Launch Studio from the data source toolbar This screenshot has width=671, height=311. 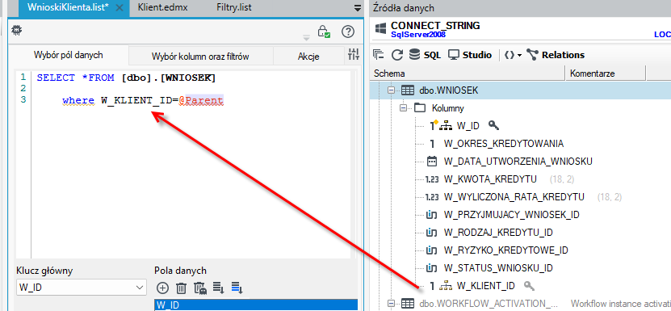(470, 55)
